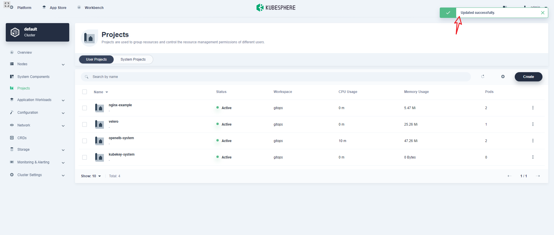554x235 pixels.
Task: Expand Application Workloads chevron
Action: [63, 100]
